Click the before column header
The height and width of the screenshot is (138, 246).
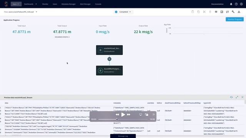coord(159,103)
